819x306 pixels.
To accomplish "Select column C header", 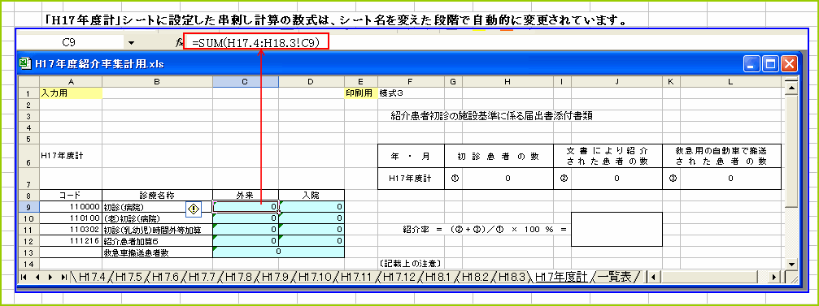I will [246, 82].
